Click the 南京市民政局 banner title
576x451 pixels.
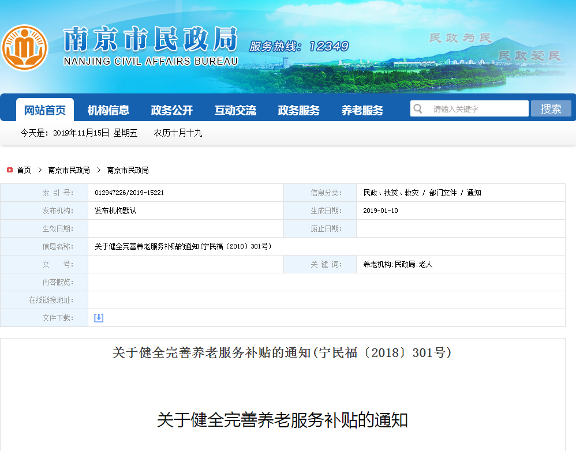click(x=151, y=39)
